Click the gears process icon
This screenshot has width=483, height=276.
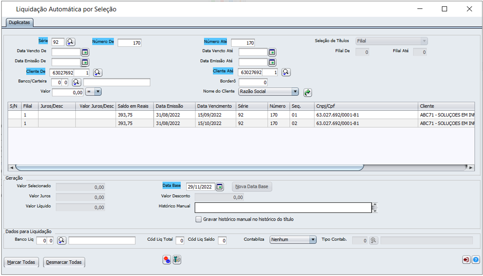(x=167, y=260)
